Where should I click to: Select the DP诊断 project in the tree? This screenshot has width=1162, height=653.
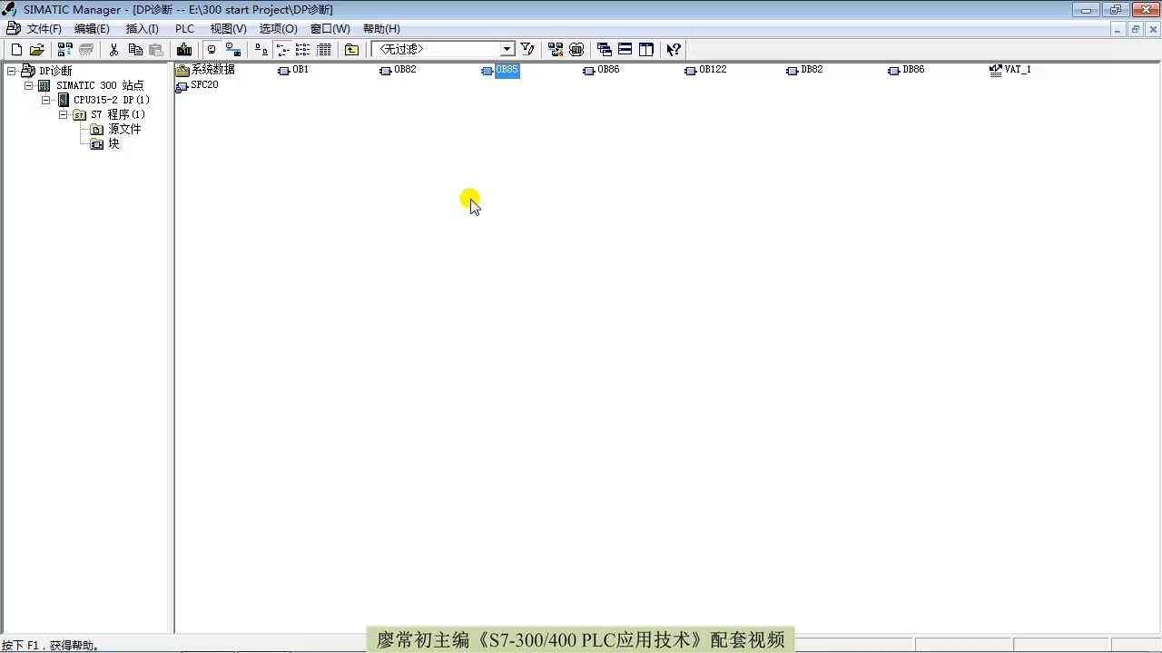(x=55, y=71)
